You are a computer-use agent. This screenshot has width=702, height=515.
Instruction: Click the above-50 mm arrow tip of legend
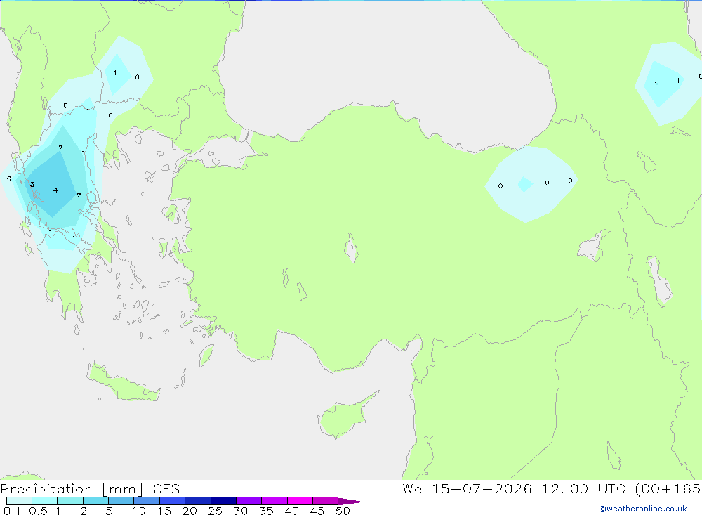click(350, 501)
